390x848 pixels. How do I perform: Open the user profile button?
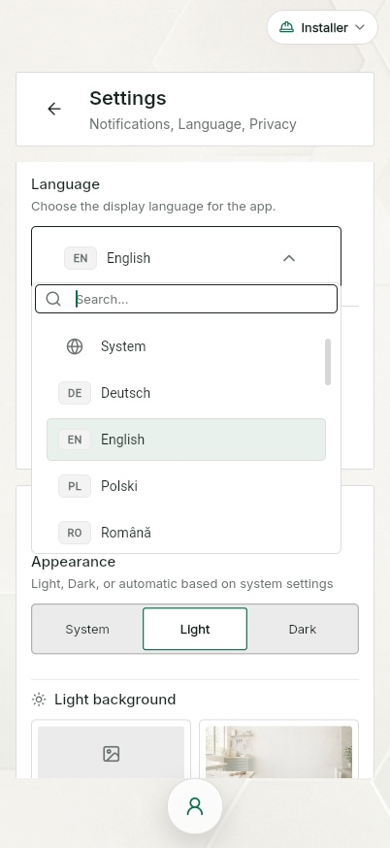tap(195, 806)
